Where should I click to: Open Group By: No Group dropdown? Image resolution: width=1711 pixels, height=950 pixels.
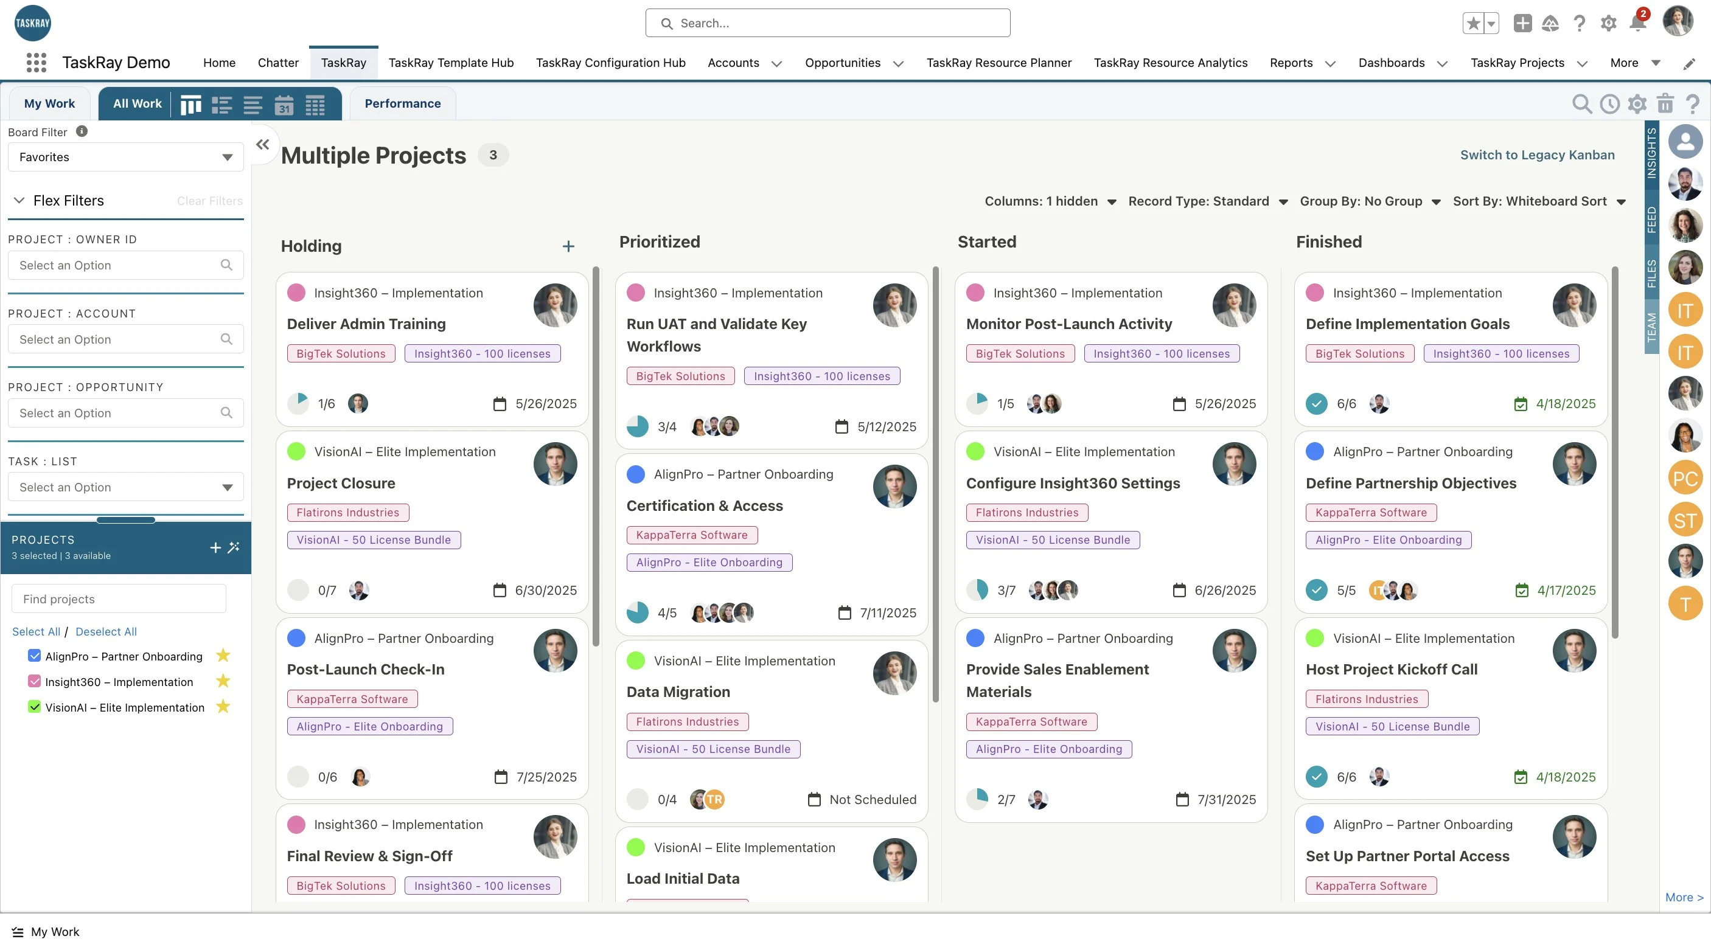pos(1370,201)
